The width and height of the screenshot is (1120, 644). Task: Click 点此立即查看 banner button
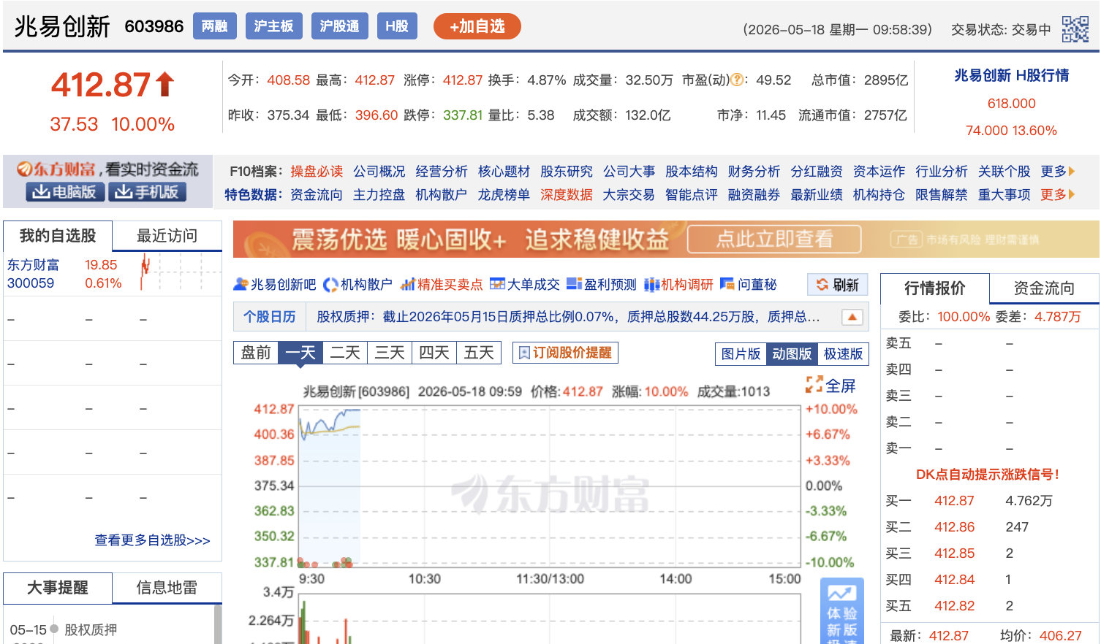[x=774, y=239]
